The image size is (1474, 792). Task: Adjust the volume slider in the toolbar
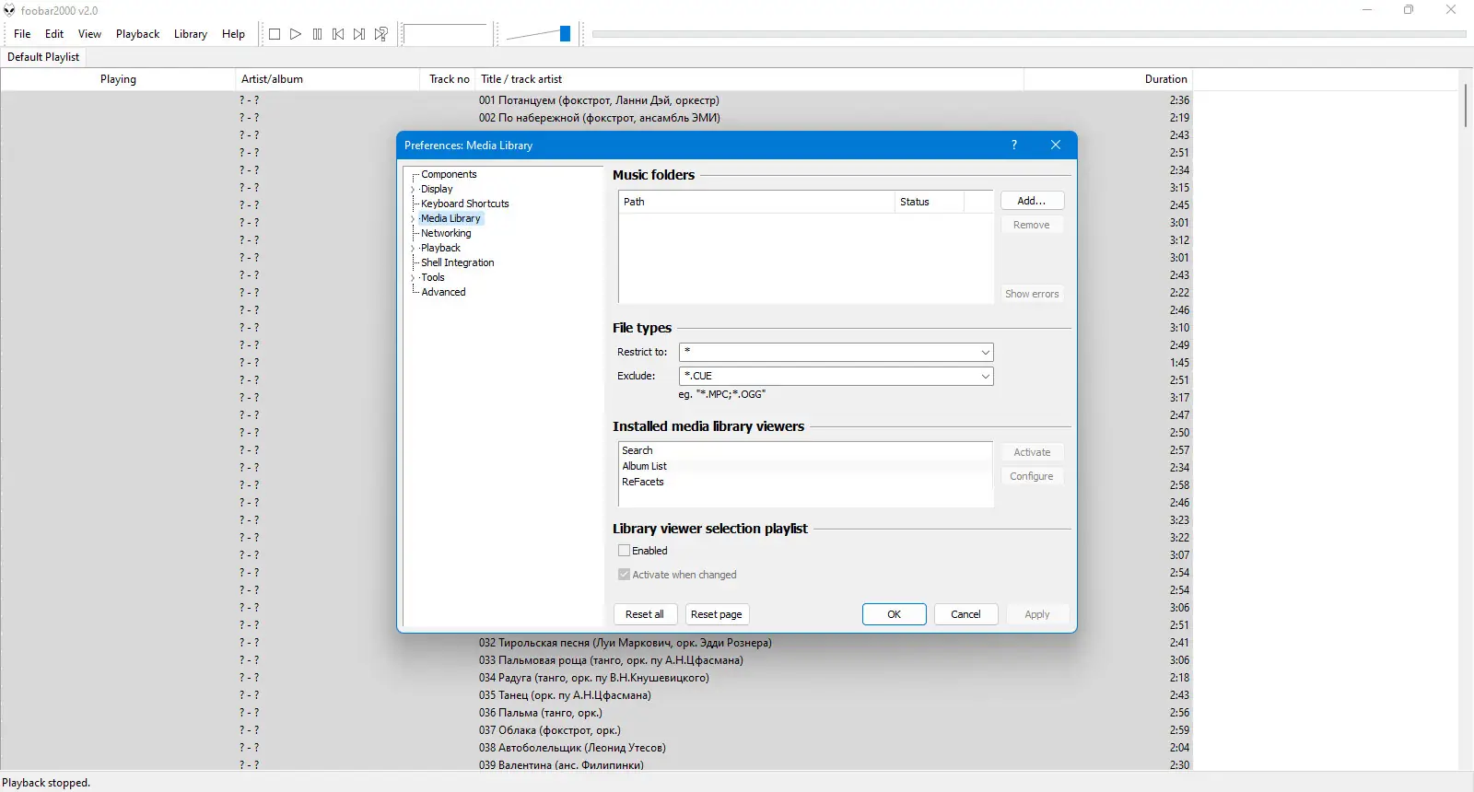point(538,34)
